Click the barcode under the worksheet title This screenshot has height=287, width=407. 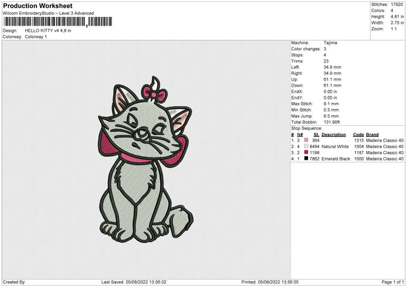click(58, 22)
